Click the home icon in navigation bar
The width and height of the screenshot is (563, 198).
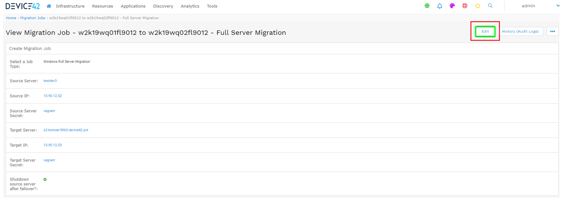[49, 6]
